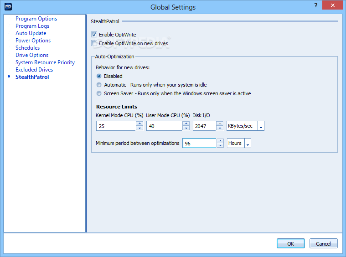Cancel the Global Settings dialog
The image size is (346, 257).
pyautogui.click(x=323, y=243)
